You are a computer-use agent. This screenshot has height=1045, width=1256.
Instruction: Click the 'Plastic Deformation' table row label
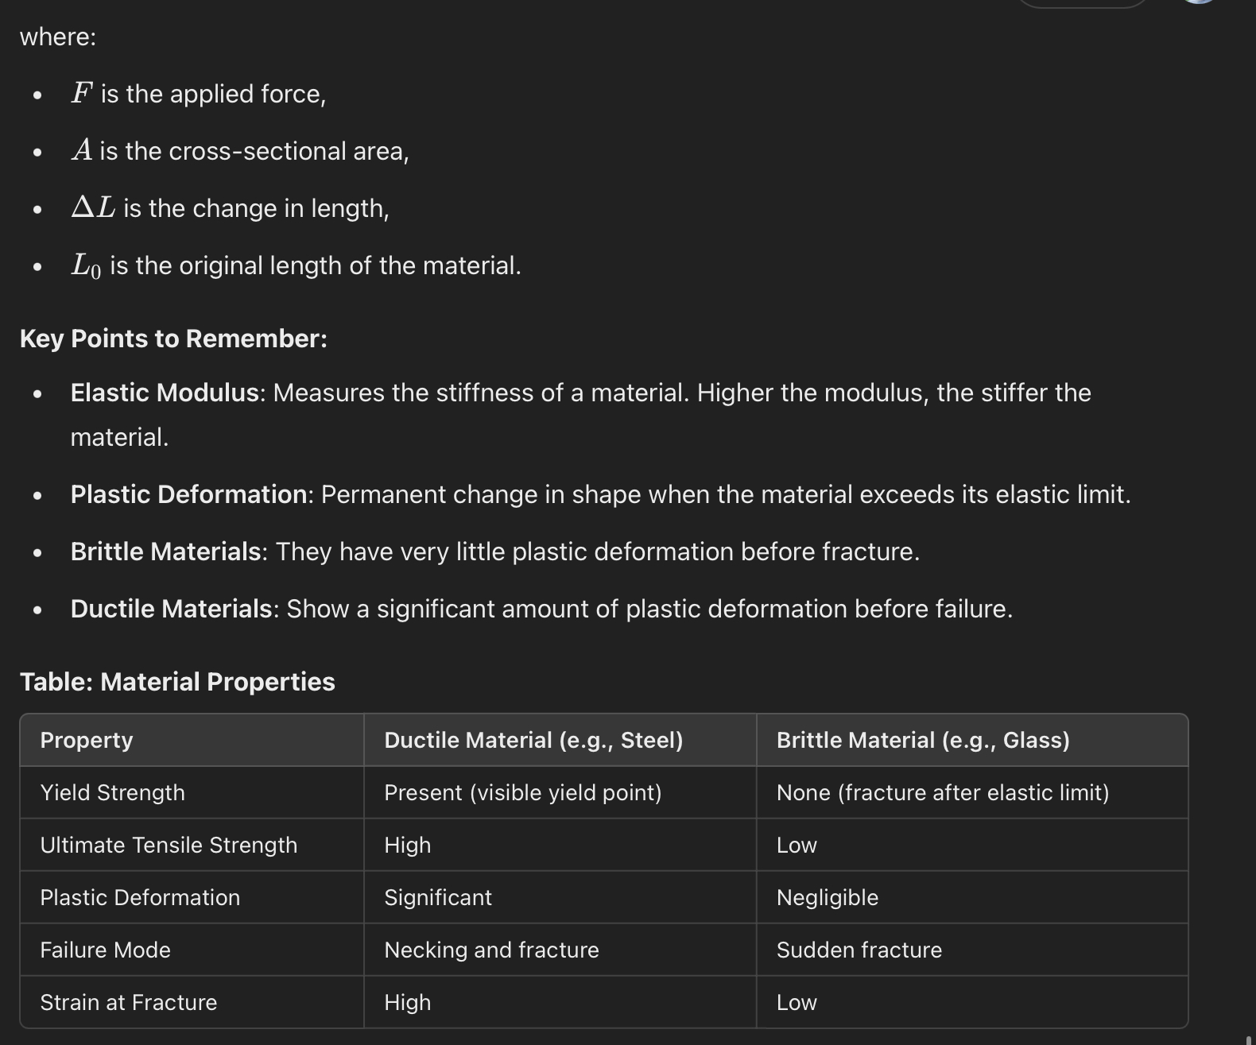[140, 897]
